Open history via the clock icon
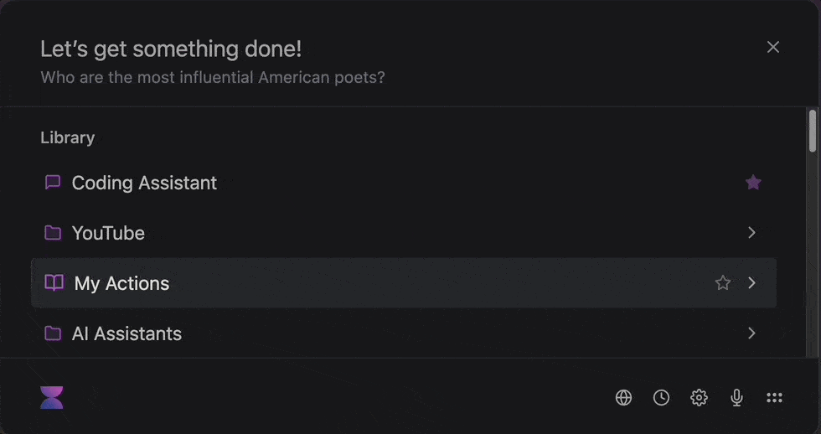This screenshot has width=821, height=434. click(x=661, y=398)
